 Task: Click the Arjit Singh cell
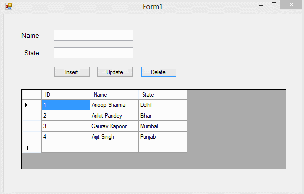pos(114,137)
